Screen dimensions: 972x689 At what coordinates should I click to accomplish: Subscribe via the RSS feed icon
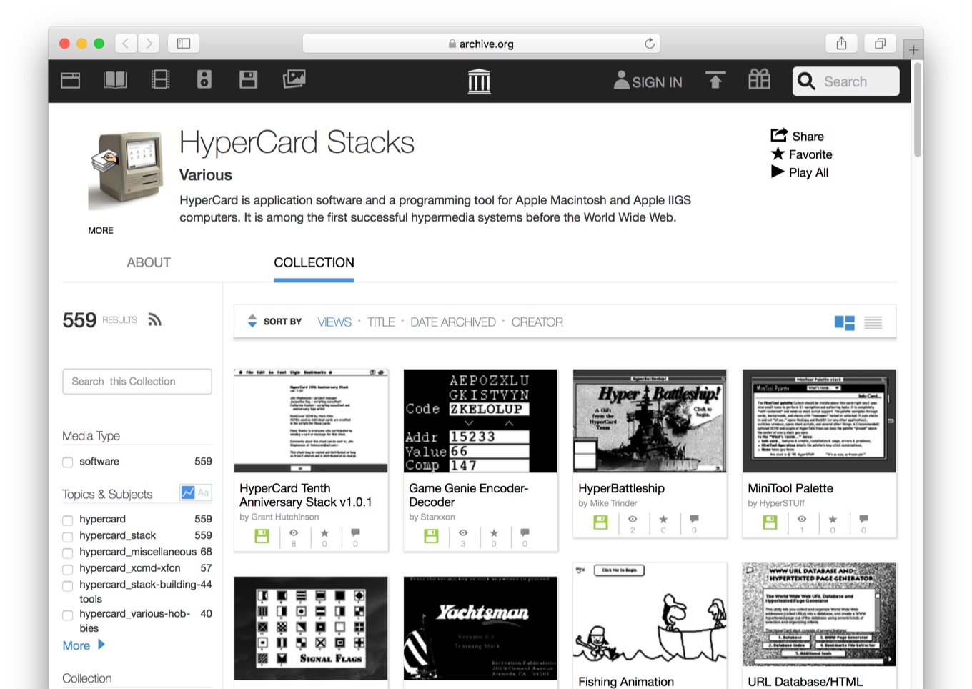[x=154, y=319]
